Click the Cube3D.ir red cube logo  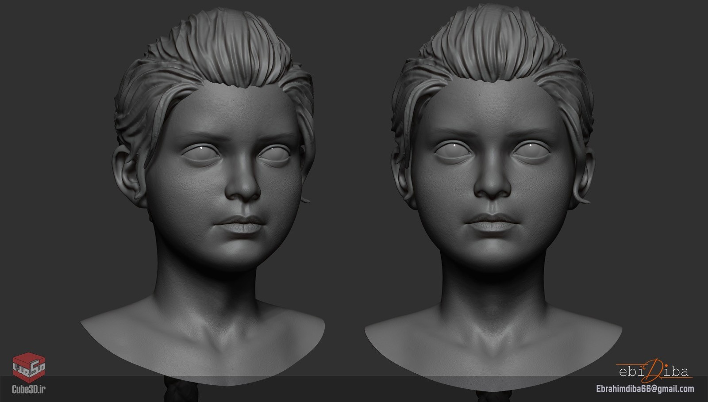[x=29, y=368]
